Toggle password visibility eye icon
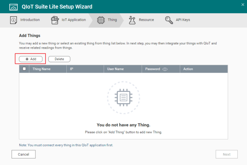 pos(165,69)
